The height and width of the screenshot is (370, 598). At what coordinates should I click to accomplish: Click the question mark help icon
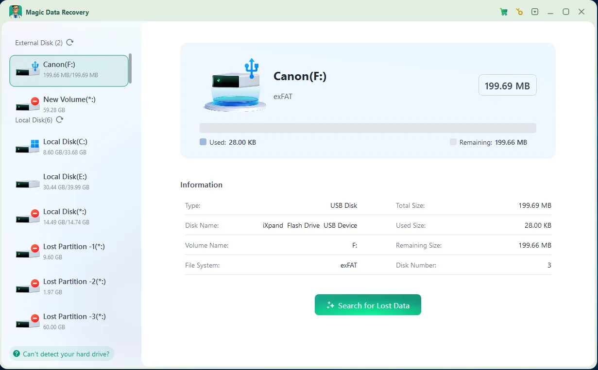(x=17, y=353)
